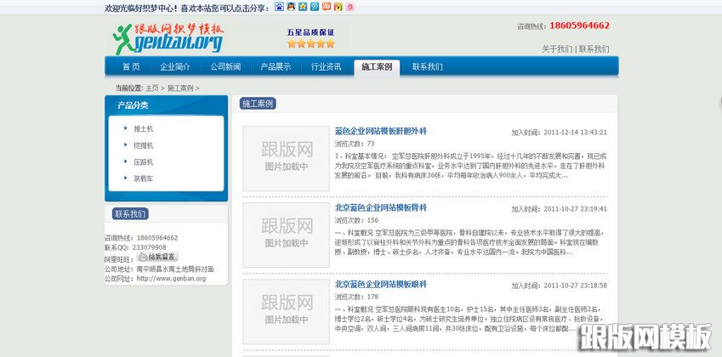Share to Qzone with the star icon
This screenshot has width=722, height=357.
[303, 7]
